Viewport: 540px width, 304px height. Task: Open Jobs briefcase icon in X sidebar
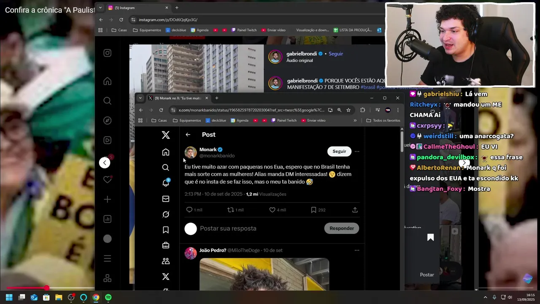[x=166, y=245]
